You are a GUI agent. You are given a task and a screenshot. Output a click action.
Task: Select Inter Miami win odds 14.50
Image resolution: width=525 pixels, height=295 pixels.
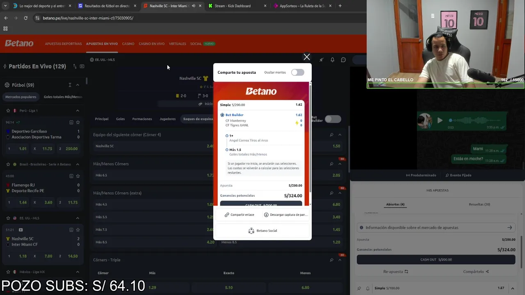pos(68,256)
